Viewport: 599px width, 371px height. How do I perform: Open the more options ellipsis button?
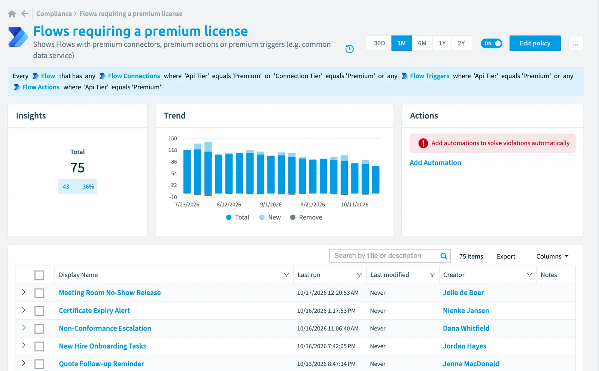pos(575,43)
